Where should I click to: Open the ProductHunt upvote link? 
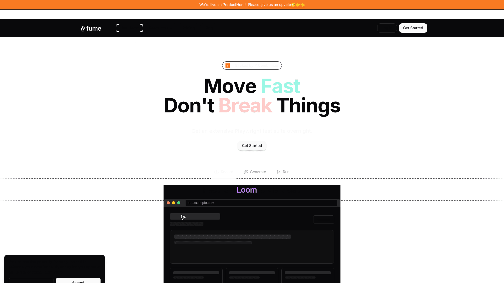coord(276,5)
